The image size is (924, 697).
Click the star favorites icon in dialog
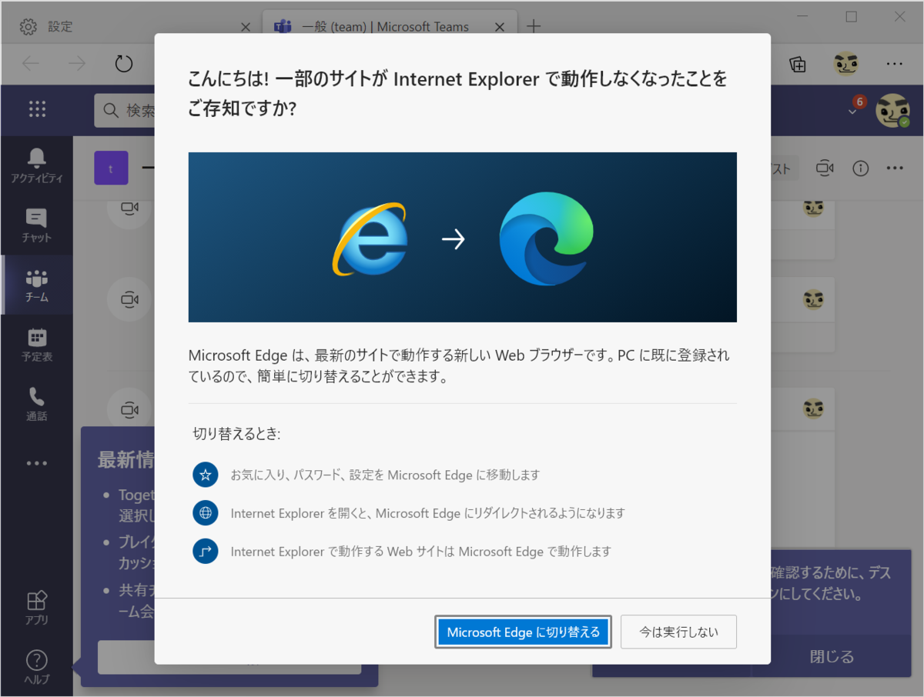click(x=206, y=475)
